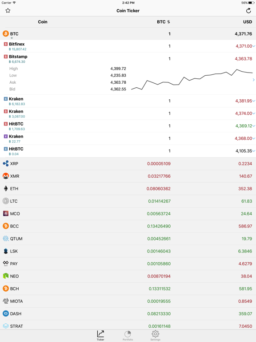Expand Bitfinex 4,371.00 row chevron
Viewport: 256px width, 342px height.
(x=254, y=46)
